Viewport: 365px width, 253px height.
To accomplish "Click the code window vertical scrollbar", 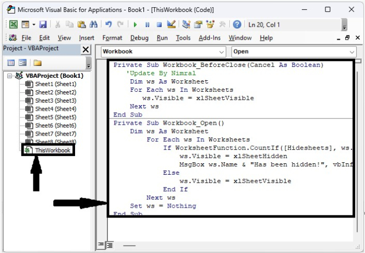I will 357,151.
